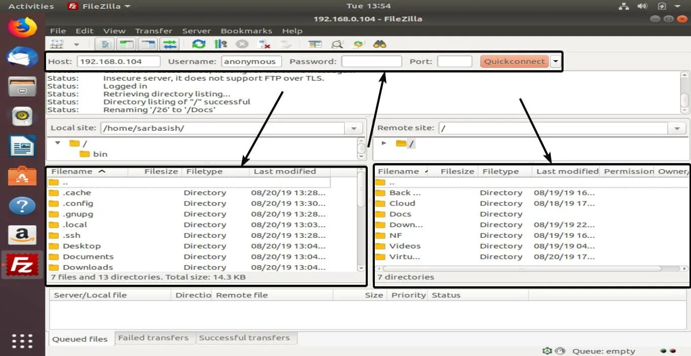Toggle directory comparison icon
Viewport: 691px width, 356px height.
click(x=337, y=44)
